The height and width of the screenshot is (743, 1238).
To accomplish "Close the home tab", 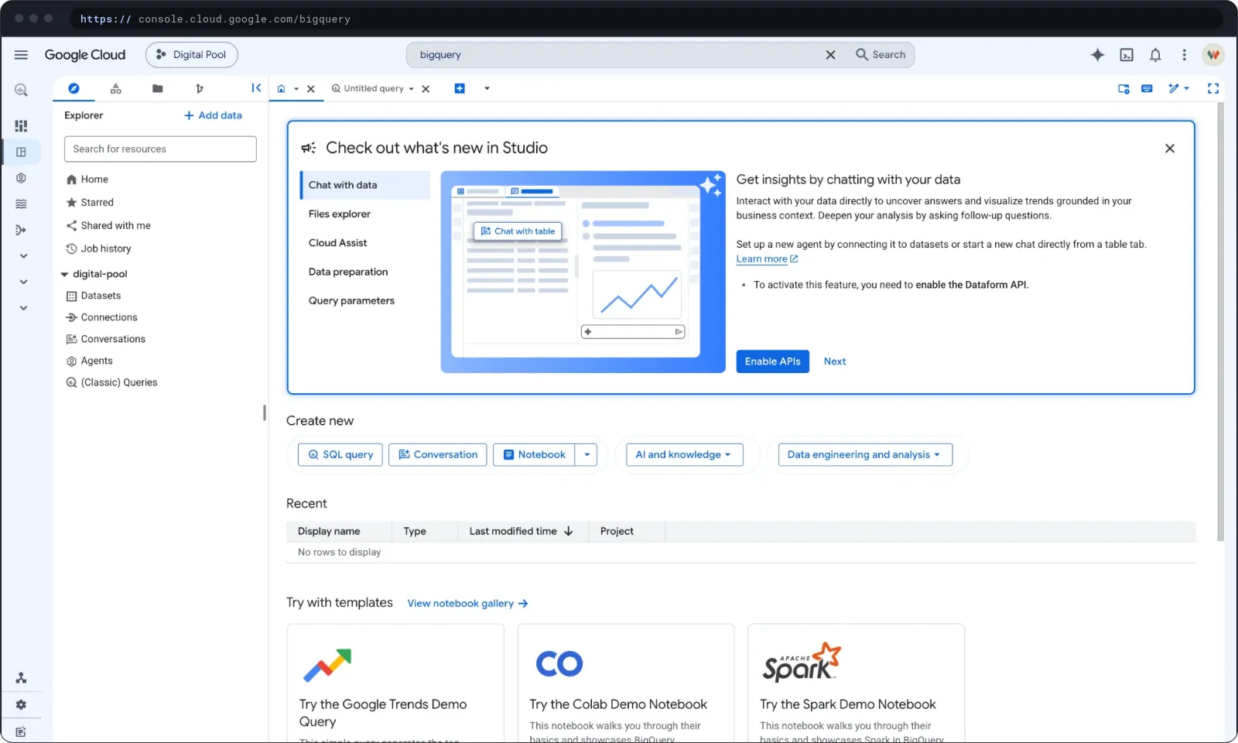I will pos(311,89).
